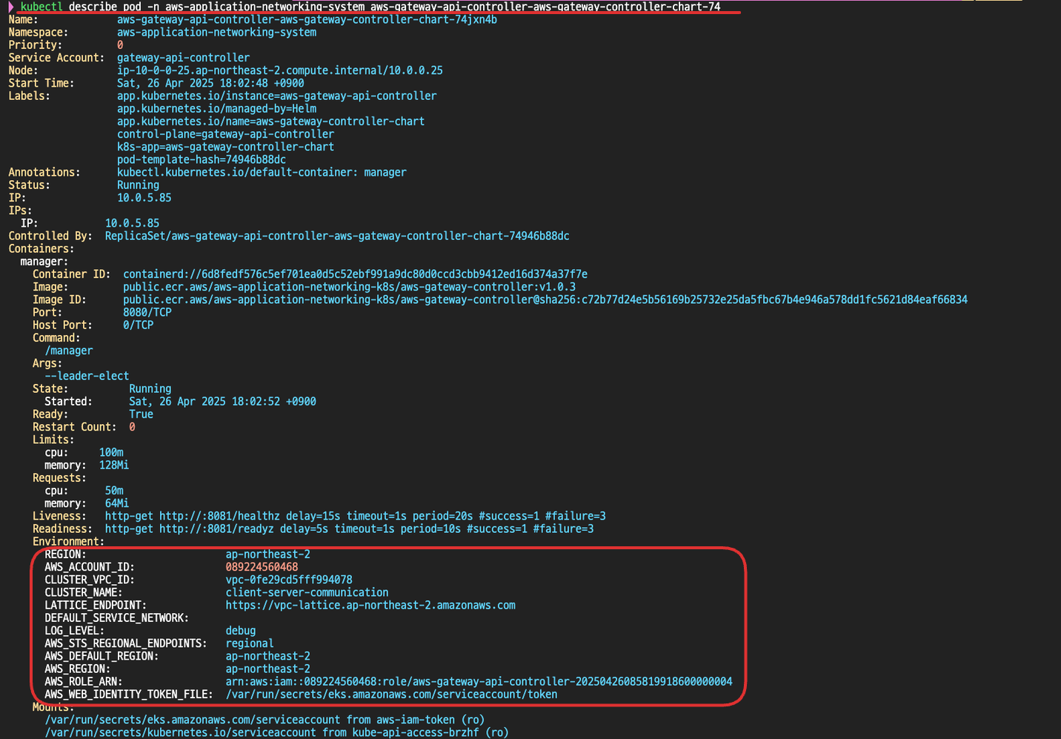
Task: Click the Priority value 0
Action: (120, 45)
